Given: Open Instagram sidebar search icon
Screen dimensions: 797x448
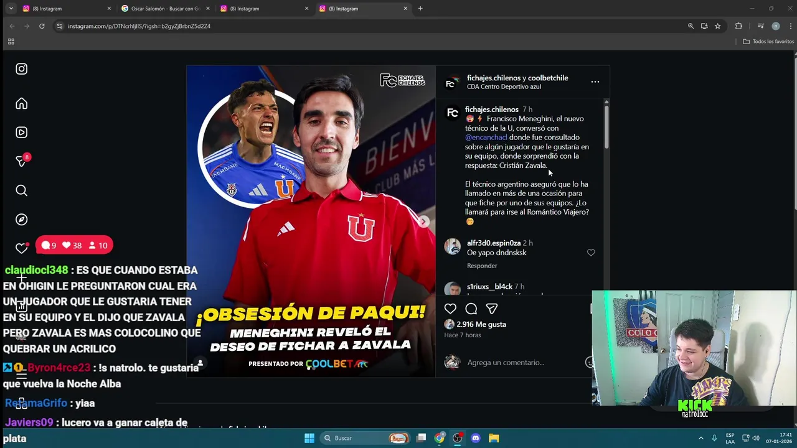Looking at the screenshot, I should click(22, 190).
